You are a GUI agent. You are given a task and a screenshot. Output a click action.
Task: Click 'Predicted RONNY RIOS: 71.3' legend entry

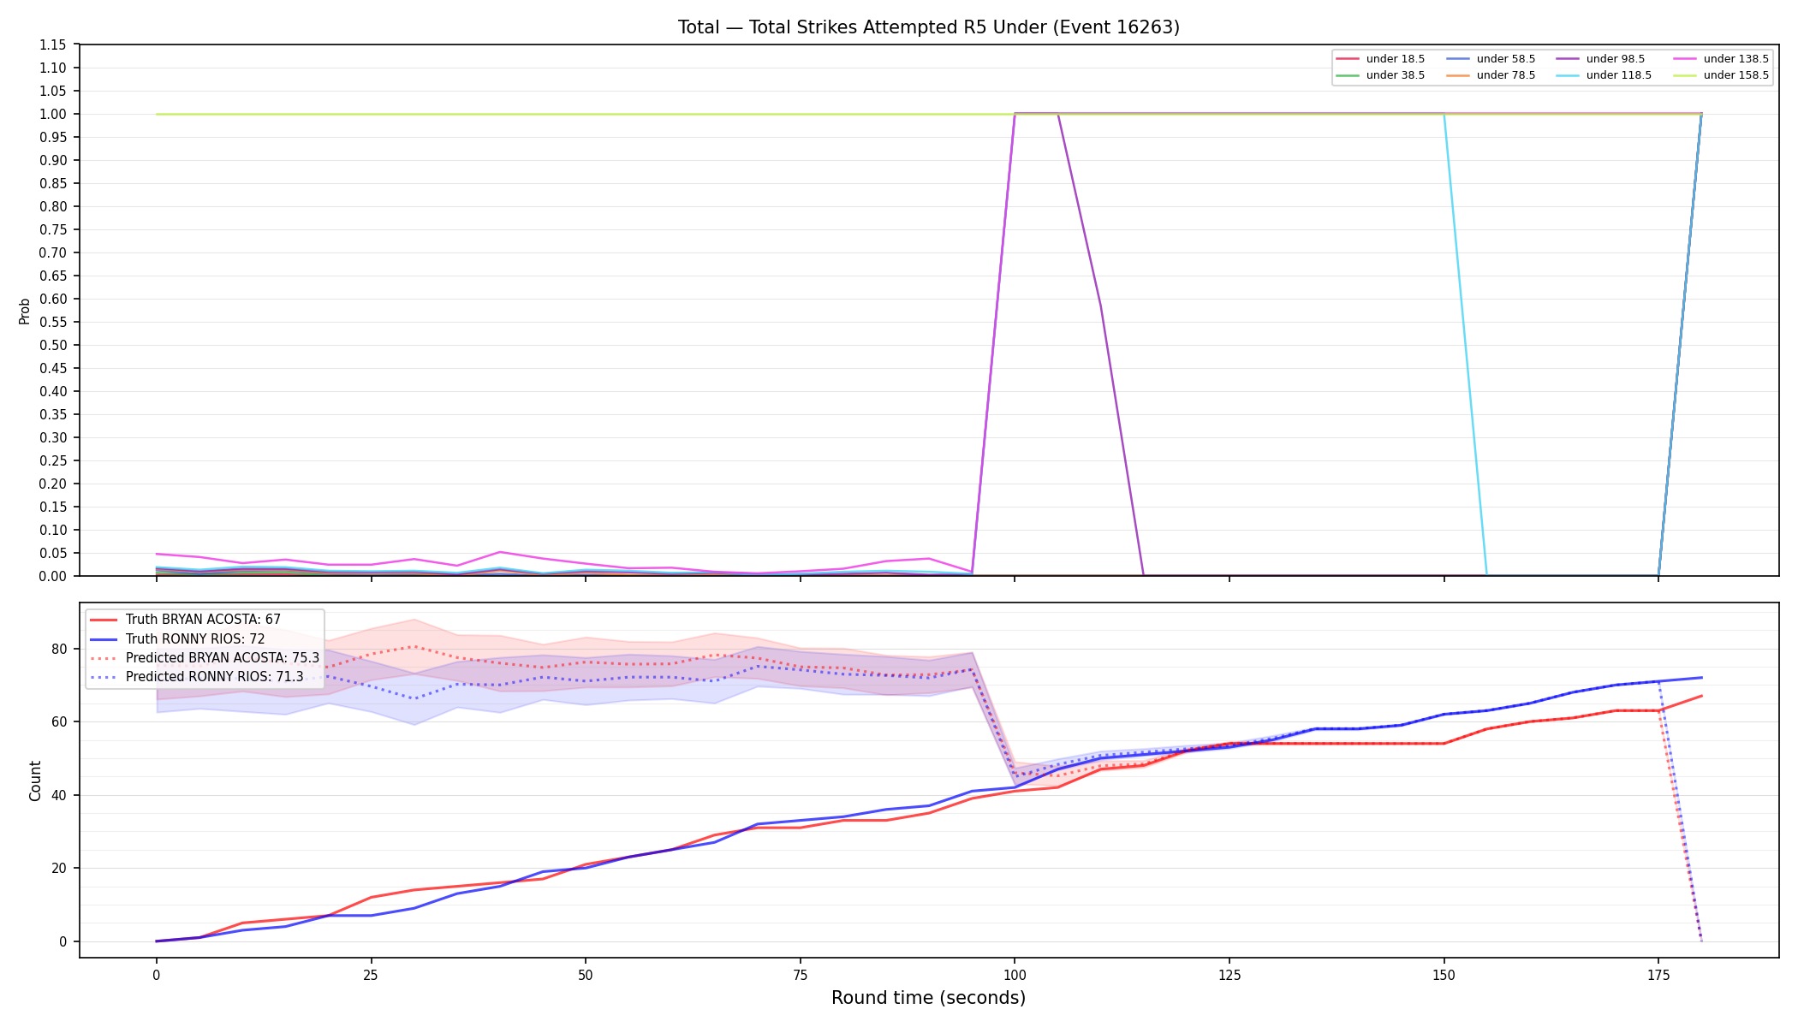[x=197, y=677]
